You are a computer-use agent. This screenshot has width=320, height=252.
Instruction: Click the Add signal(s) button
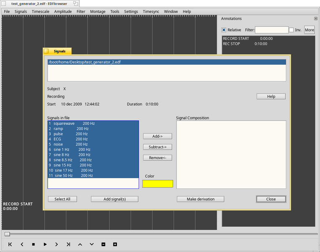coord(114,199)
